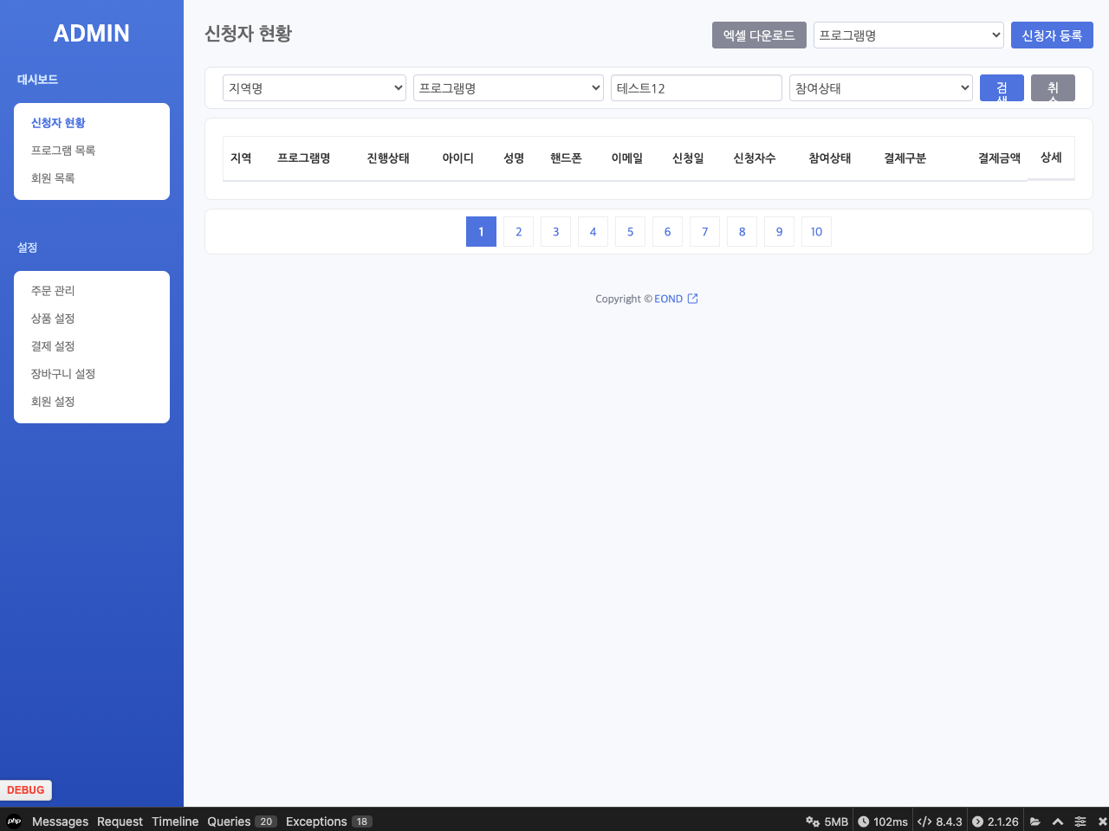Screen dimensions: 1109x831
Task: Open the Exceptions debug tab
Action: pos(316,821)
